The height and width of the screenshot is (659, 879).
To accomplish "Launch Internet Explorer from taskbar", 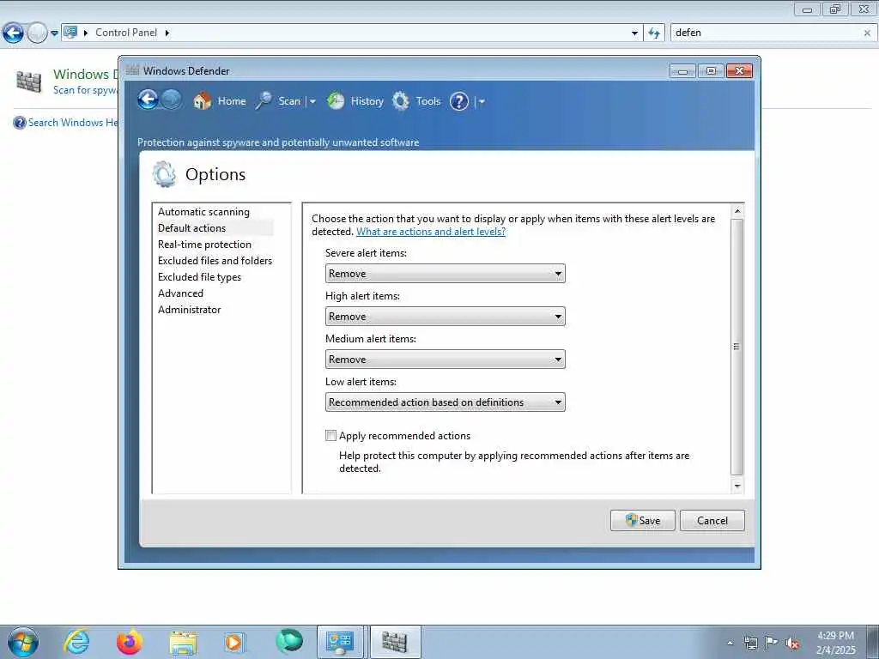I will (x=76, y=642).
